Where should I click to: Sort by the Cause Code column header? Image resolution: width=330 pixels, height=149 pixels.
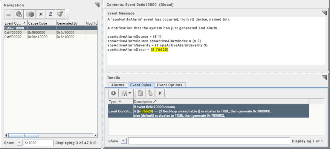[x=41, y=23]
